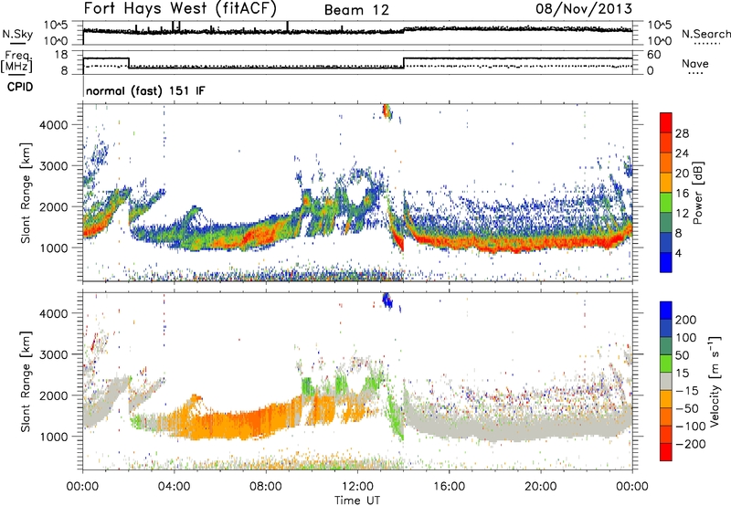Click the '12:00' time tick label
Image resolution: width=731 pixels, height=506 pixels.
pos(357,487)
